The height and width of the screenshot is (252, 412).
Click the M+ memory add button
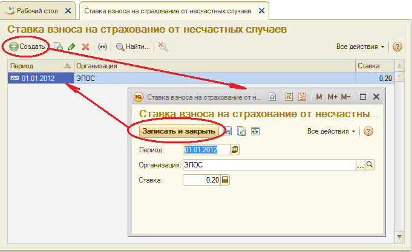click(332, 97)
